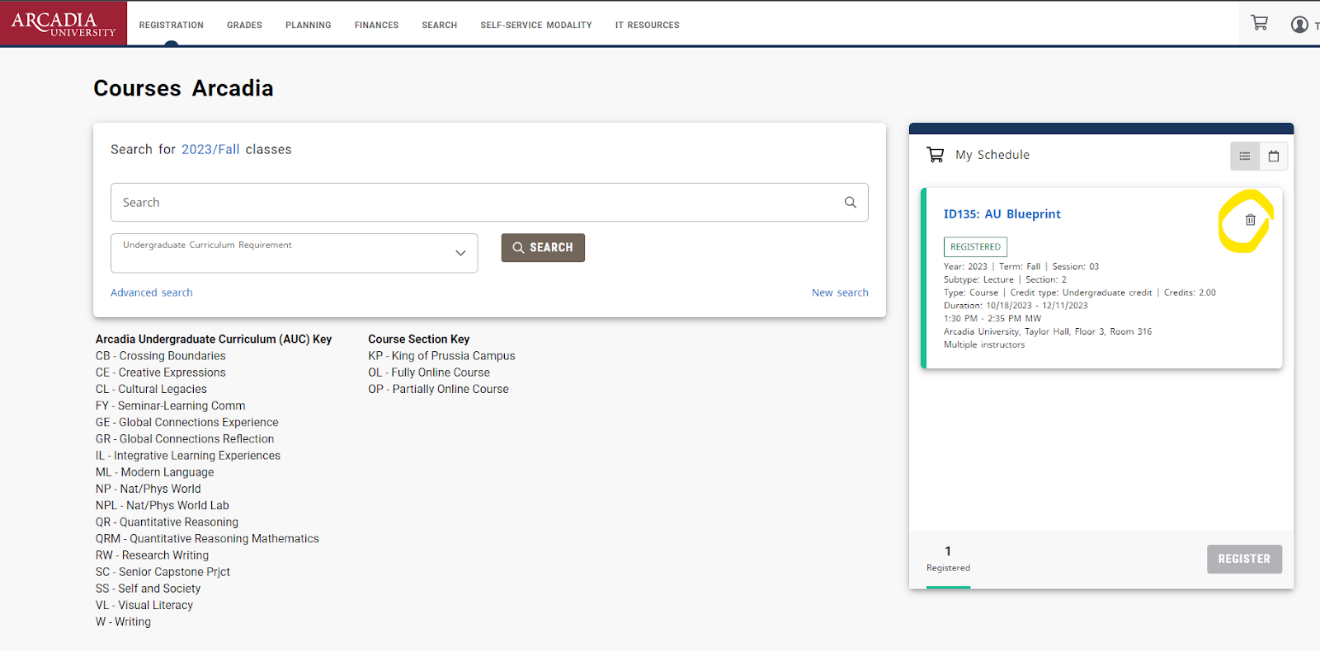The image size is (1320, 651).
Task: Click the Courses Arcadia page heading
Action: [x=183, y=88]
